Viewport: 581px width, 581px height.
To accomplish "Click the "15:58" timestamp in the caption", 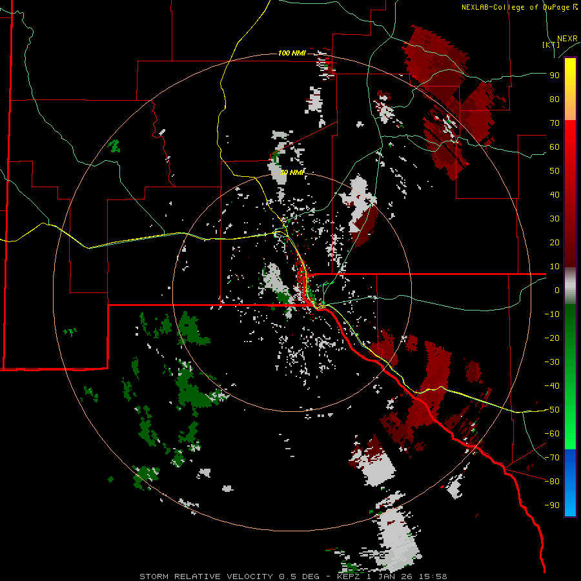I will click(x=433, y=576).
